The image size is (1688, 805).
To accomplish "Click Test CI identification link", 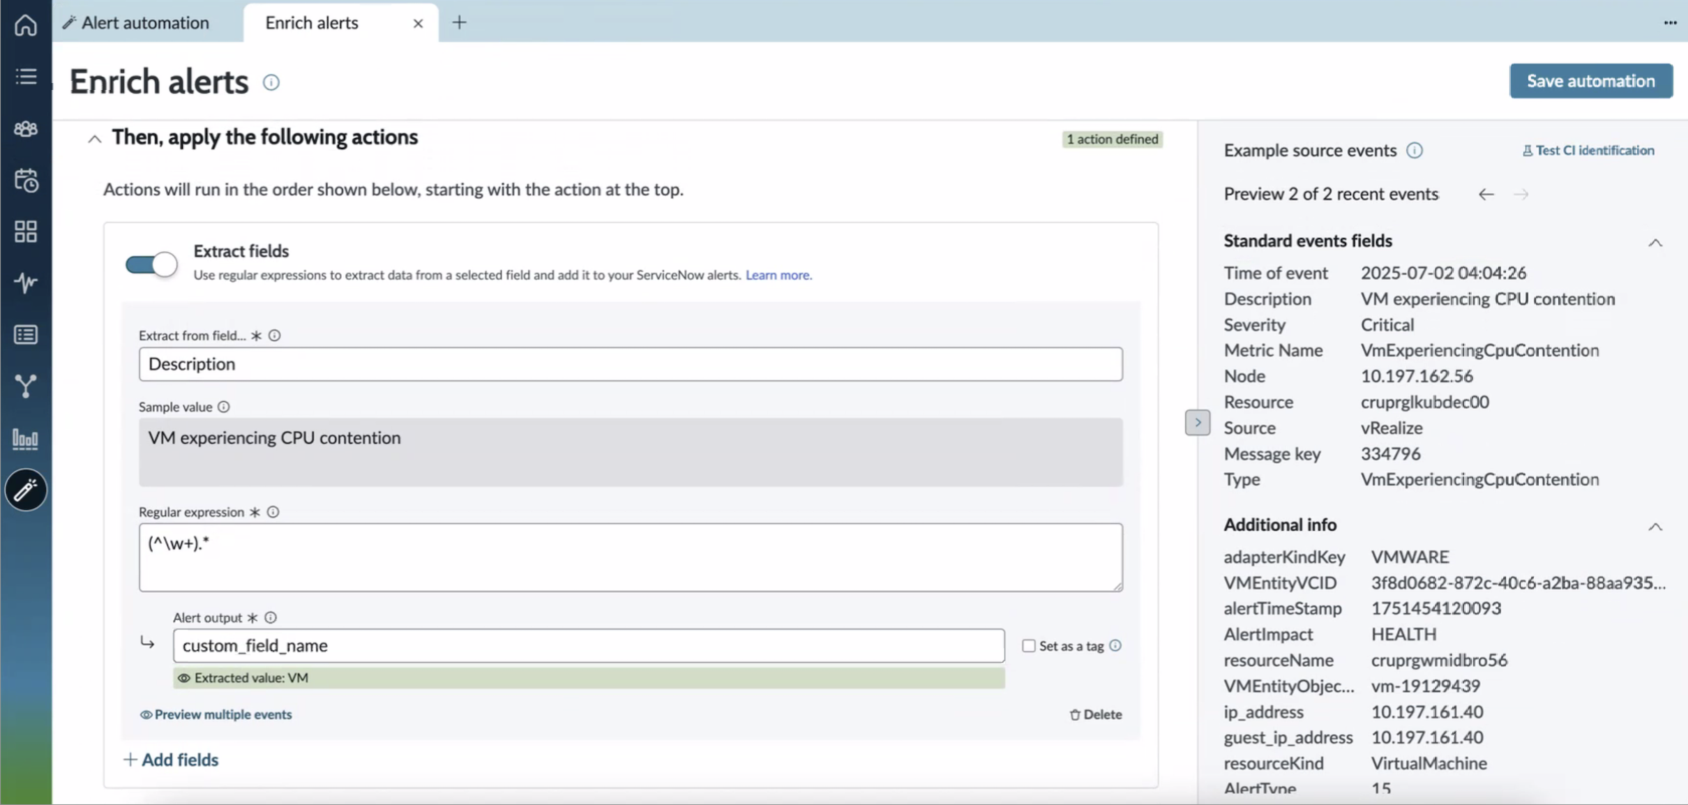I will [1588, 151].
